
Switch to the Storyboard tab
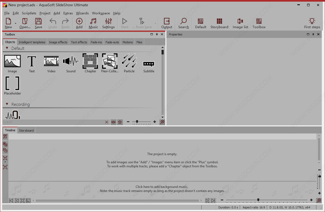[x=26, y=131]
